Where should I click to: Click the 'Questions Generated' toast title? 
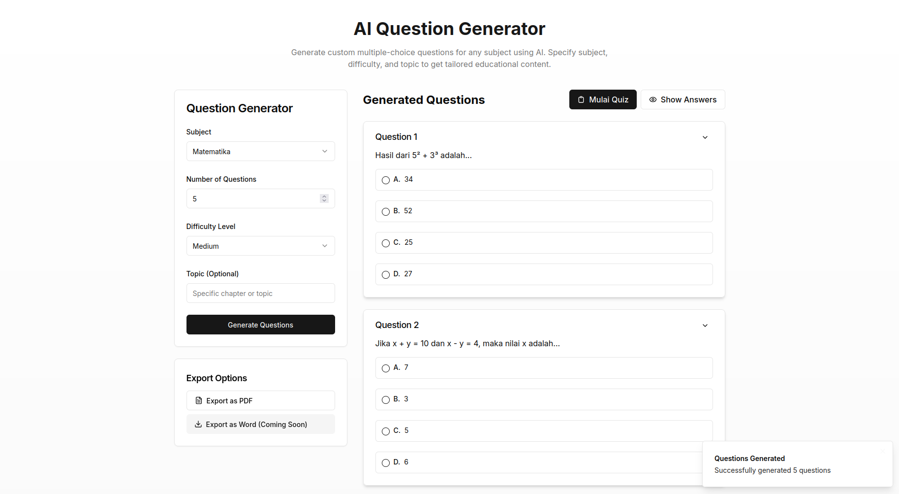749,459
